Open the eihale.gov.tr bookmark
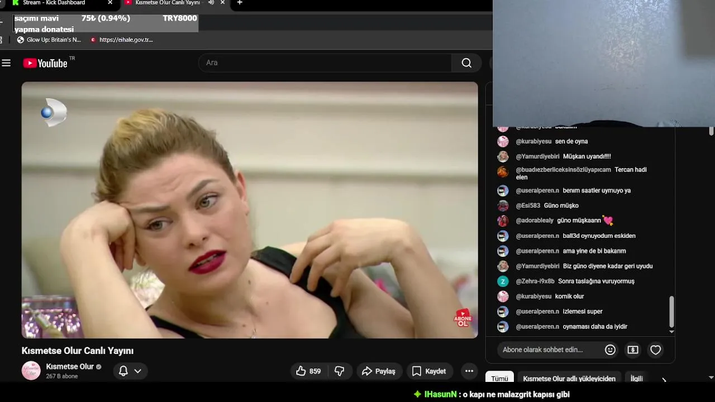Screen dimensions: 715x402 (x=122, y=40)
